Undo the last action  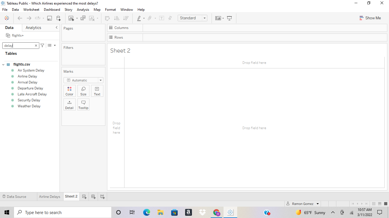(x=20, y=18)
